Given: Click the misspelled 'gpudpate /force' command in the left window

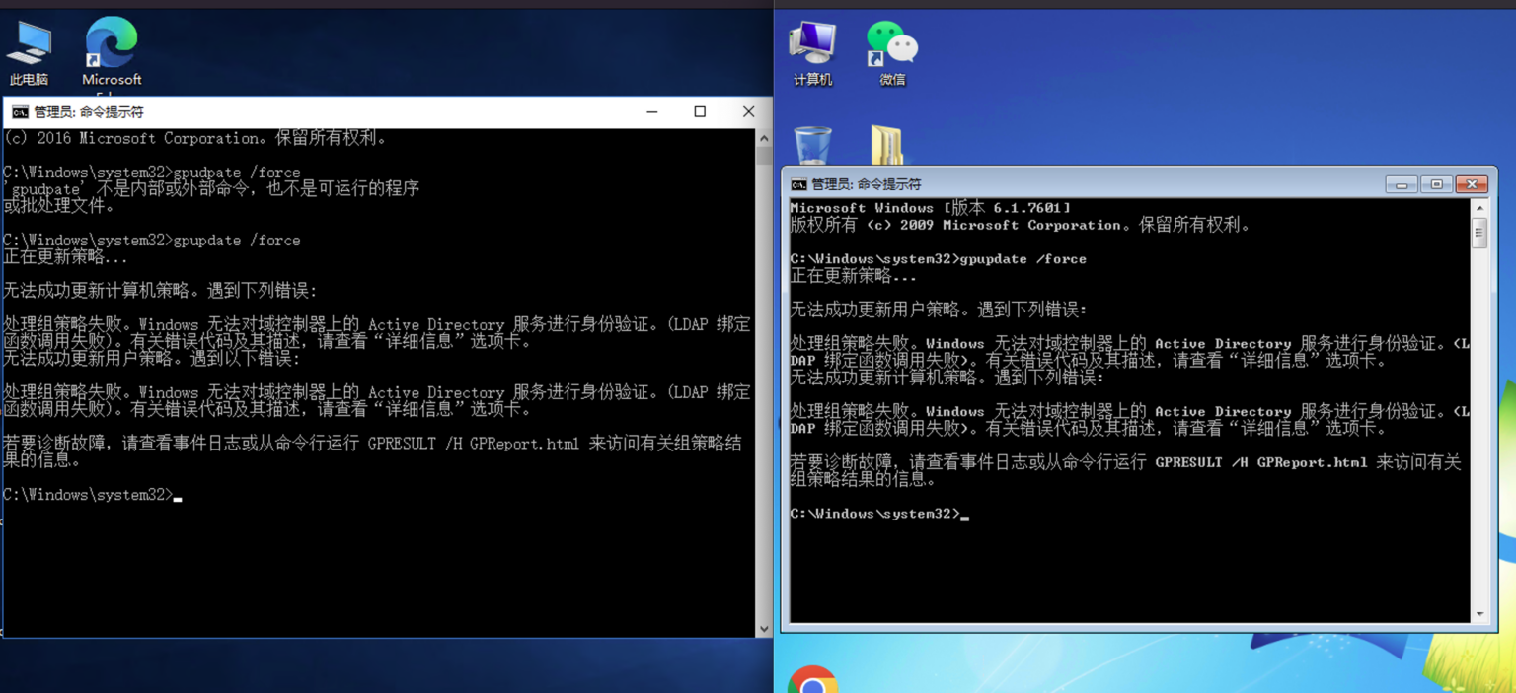Looking at the screenshot, I should 237,173.
